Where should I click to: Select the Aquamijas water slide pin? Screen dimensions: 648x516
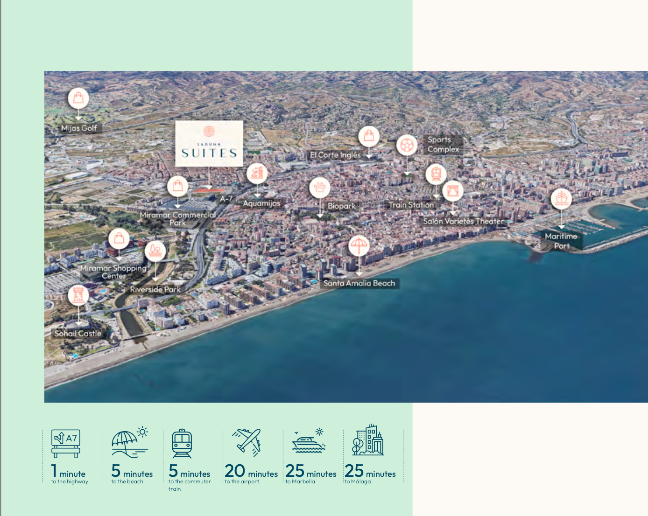tap(257, 174)
